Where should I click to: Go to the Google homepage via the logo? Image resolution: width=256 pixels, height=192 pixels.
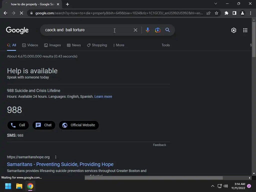pos(17,30)
